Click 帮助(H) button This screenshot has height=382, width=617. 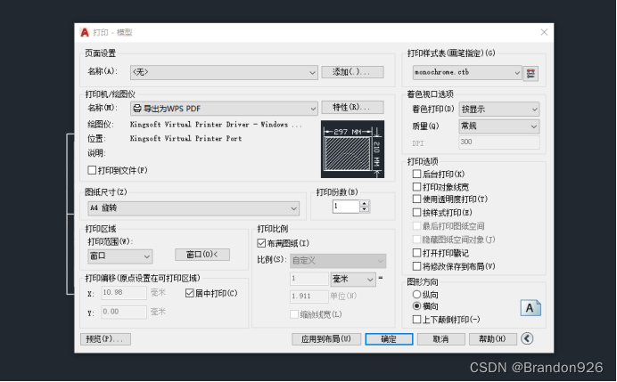click(493, 339)
